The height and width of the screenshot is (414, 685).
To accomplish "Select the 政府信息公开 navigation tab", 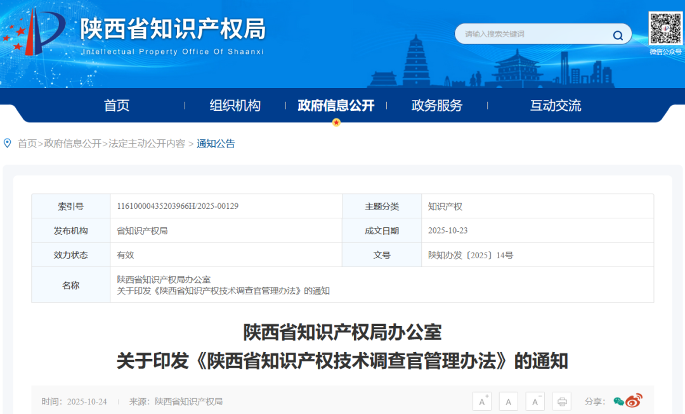I will [x=336, y=106].
